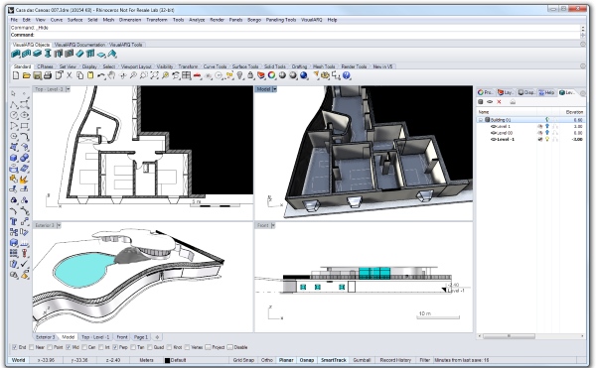Open Top - Level -1 viewport dropdown arrow
Screen dimensions: 596x368
tap(68, 89)
